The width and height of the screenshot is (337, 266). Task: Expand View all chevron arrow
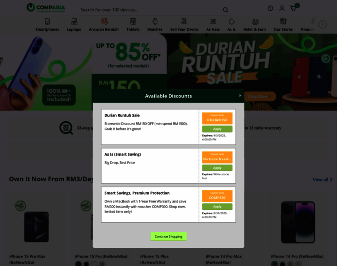(331, 180)
